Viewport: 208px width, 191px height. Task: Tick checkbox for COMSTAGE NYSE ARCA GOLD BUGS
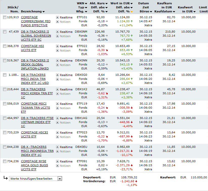click(5, 161)
